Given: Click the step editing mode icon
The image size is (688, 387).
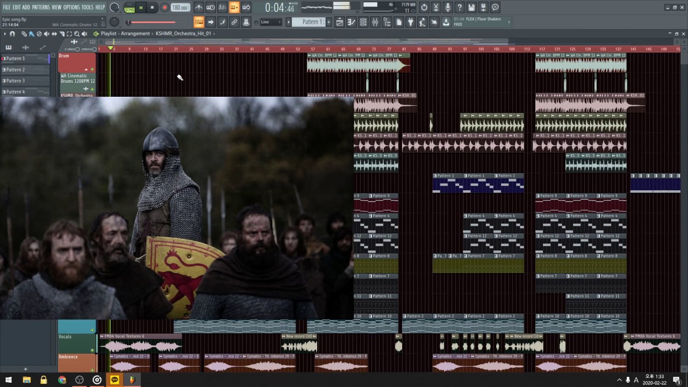Looking at the screenshot, I should click(x=223, y=22).
